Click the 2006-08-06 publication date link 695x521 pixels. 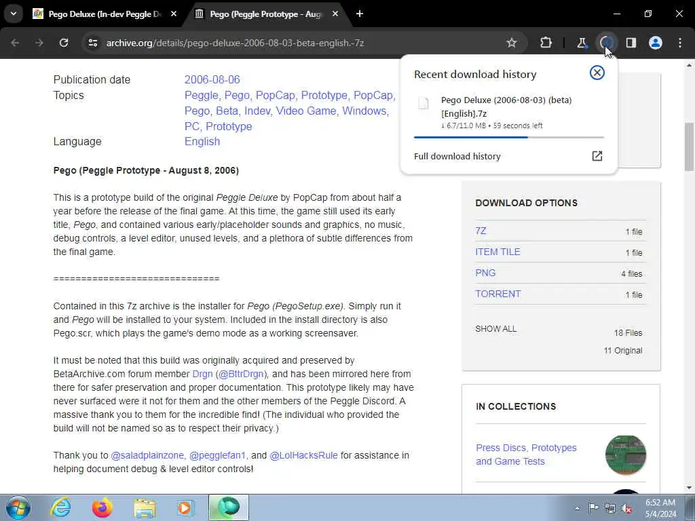[x=212, y=80]
